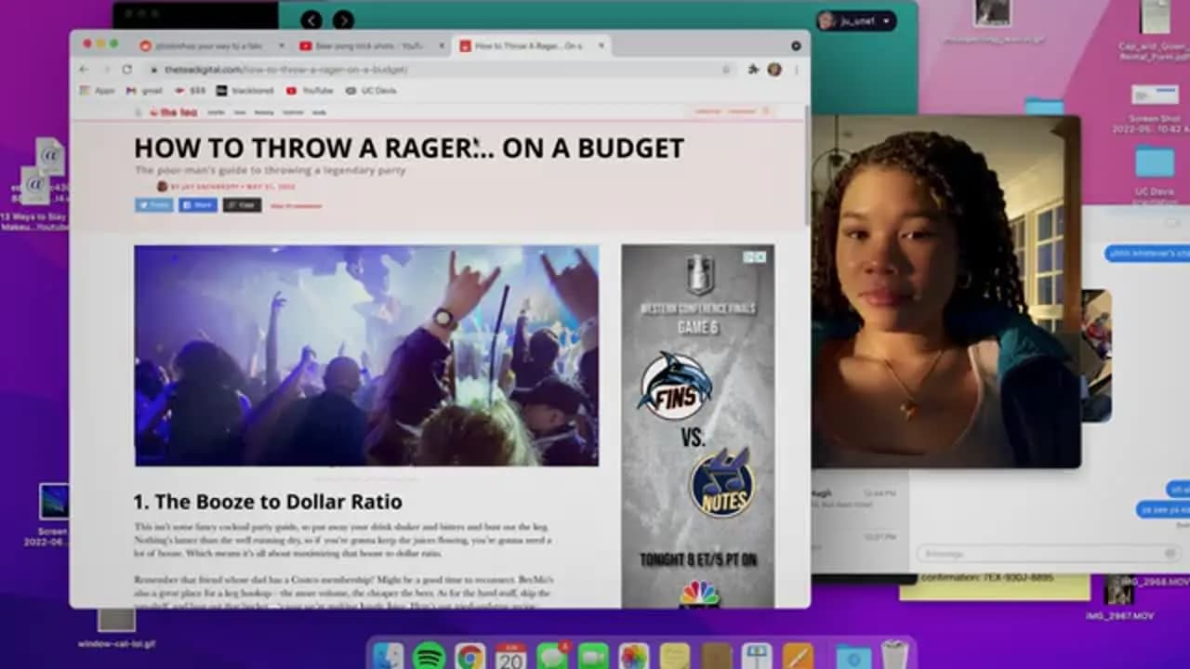
Task: Close the ad with its X icon
Action: pos(760,256)
